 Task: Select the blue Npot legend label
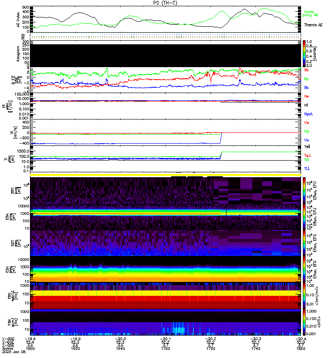(308, 114)
